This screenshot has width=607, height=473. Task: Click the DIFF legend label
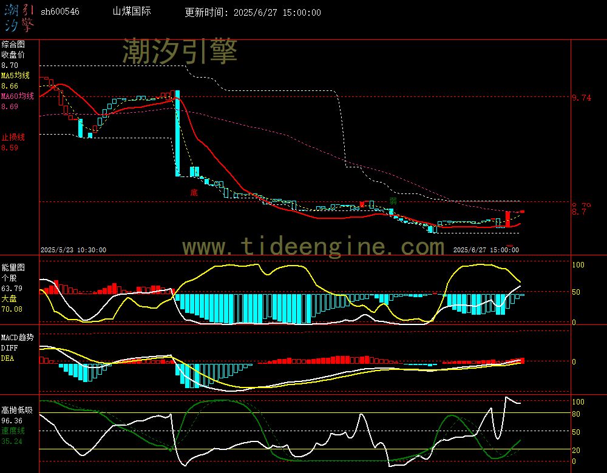[9, 347]
